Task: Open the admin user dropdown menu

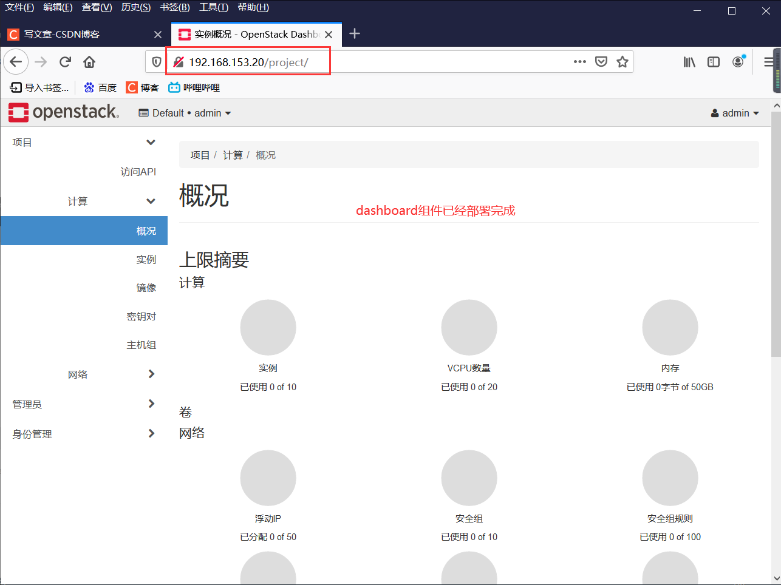Action: tap(735, 112)
